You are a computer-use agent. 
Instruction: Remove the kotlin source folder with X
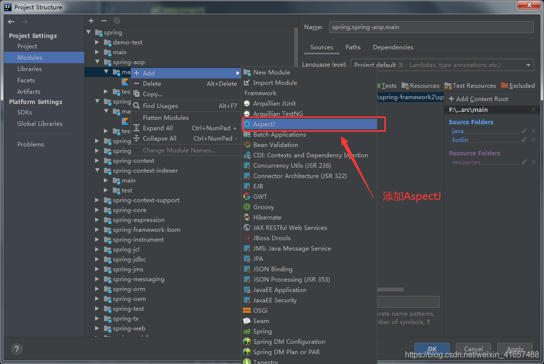click(534, 140)
